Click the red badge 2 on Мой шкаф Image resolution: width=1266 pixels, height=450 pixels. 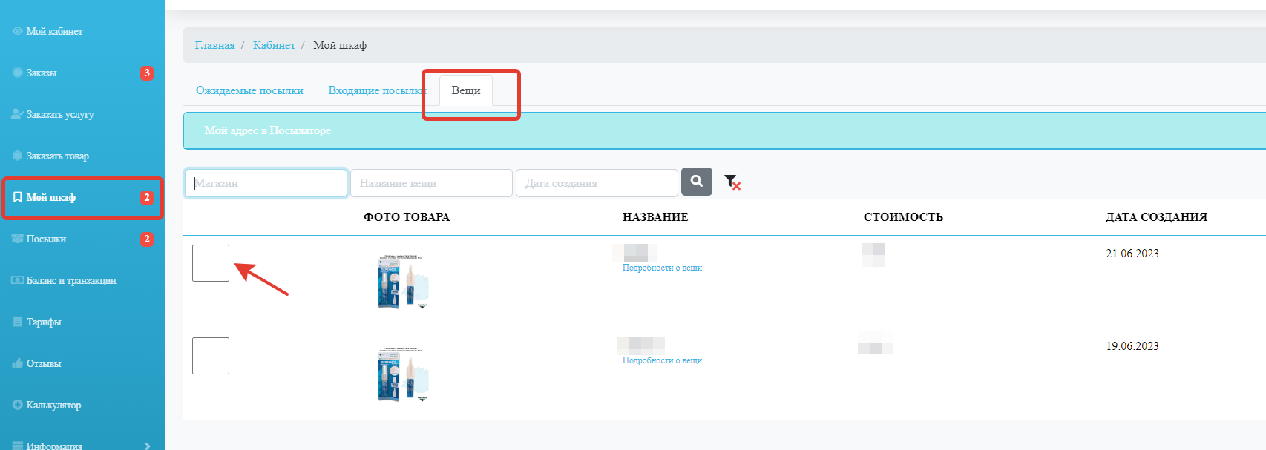(147, 197)
